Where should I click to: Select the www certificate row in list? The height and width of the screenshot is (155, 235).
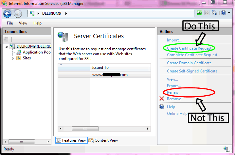[110, 74]
